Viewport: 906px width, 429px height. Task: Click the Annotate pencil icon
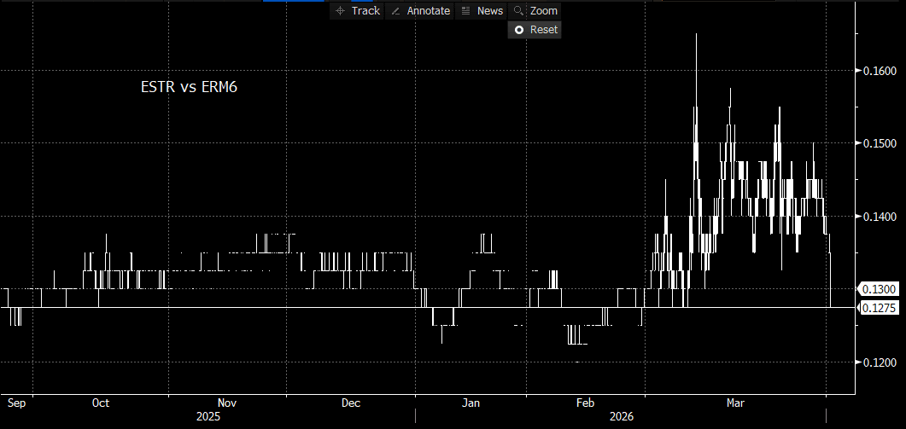395,11
